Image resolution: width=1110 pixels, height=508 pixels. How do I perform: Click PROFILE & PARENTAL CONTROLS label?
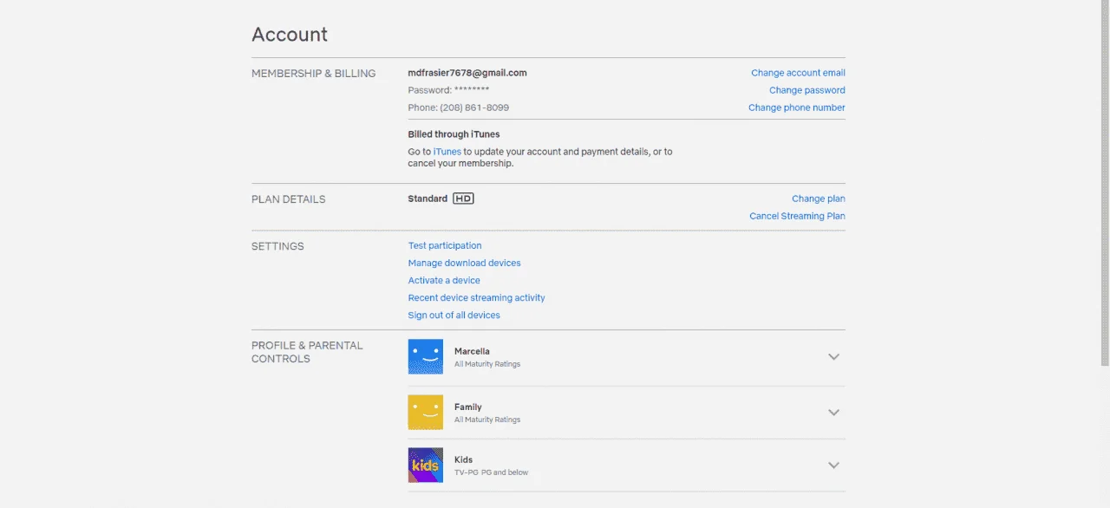[x=307, y=352]
